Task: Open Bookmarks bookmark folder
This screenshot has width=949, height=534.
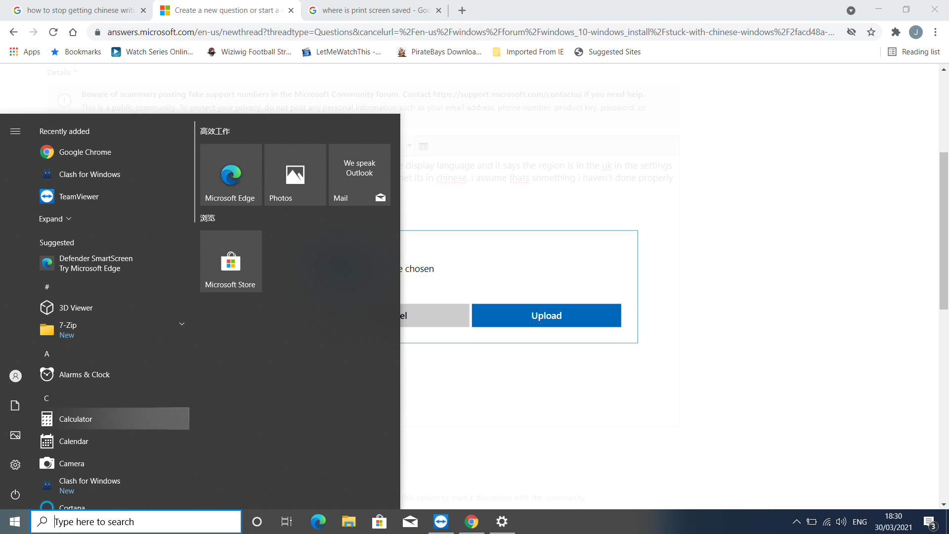Action: (x=76, y=52)
